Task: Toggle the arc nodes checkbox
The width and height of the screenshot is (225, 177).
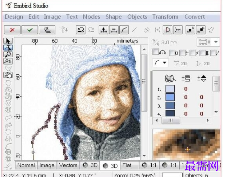Action: [x=155, y=52]
